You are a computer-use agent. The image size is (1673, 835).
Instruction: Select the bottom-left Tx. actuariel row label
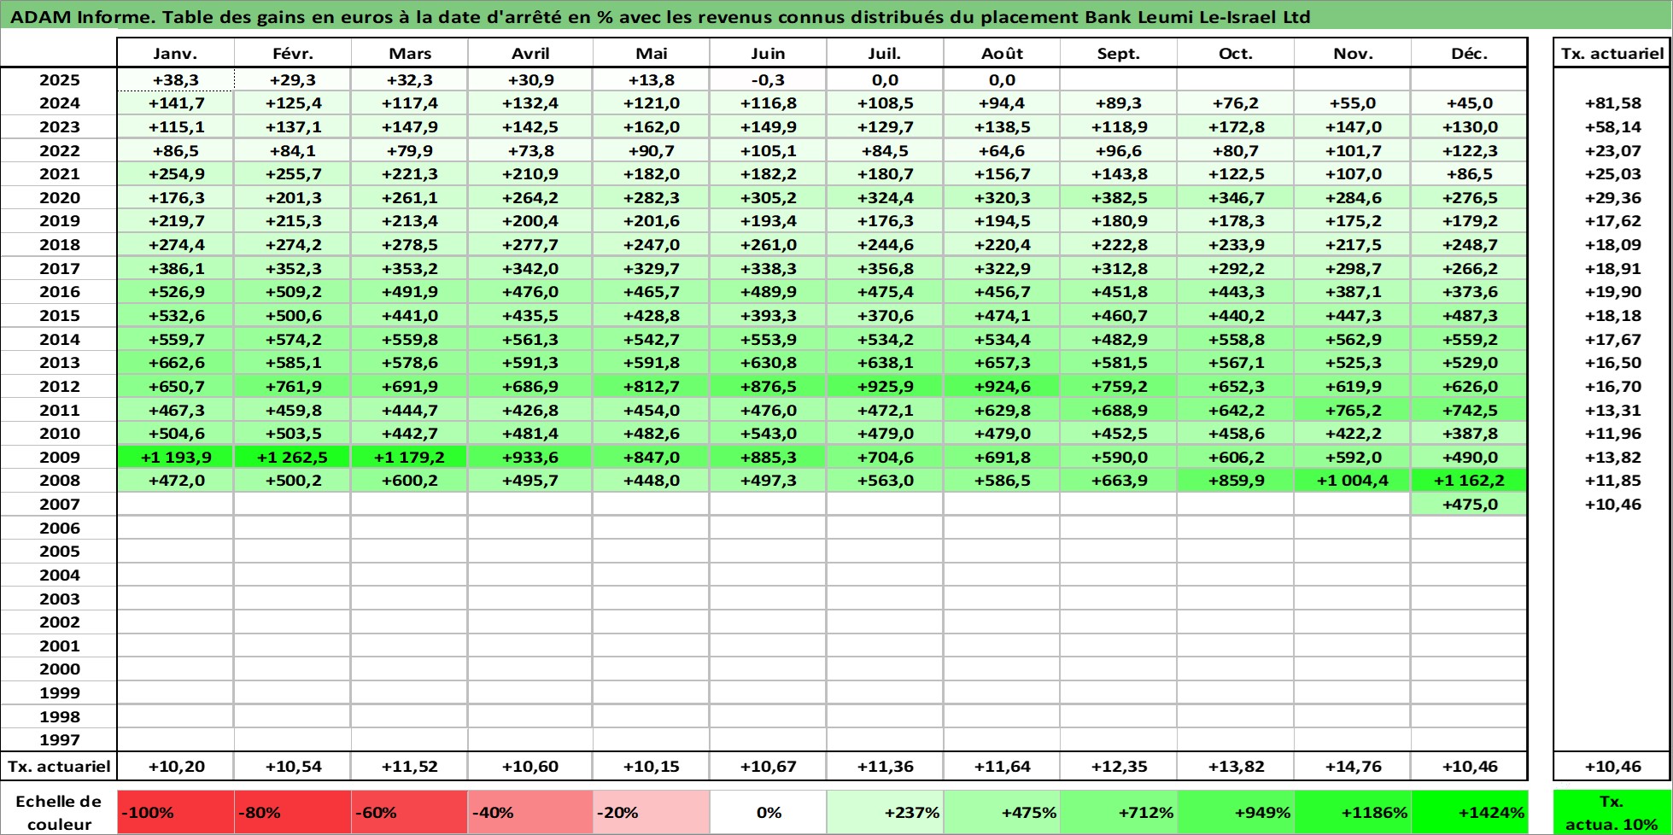(x=59, y=766)
